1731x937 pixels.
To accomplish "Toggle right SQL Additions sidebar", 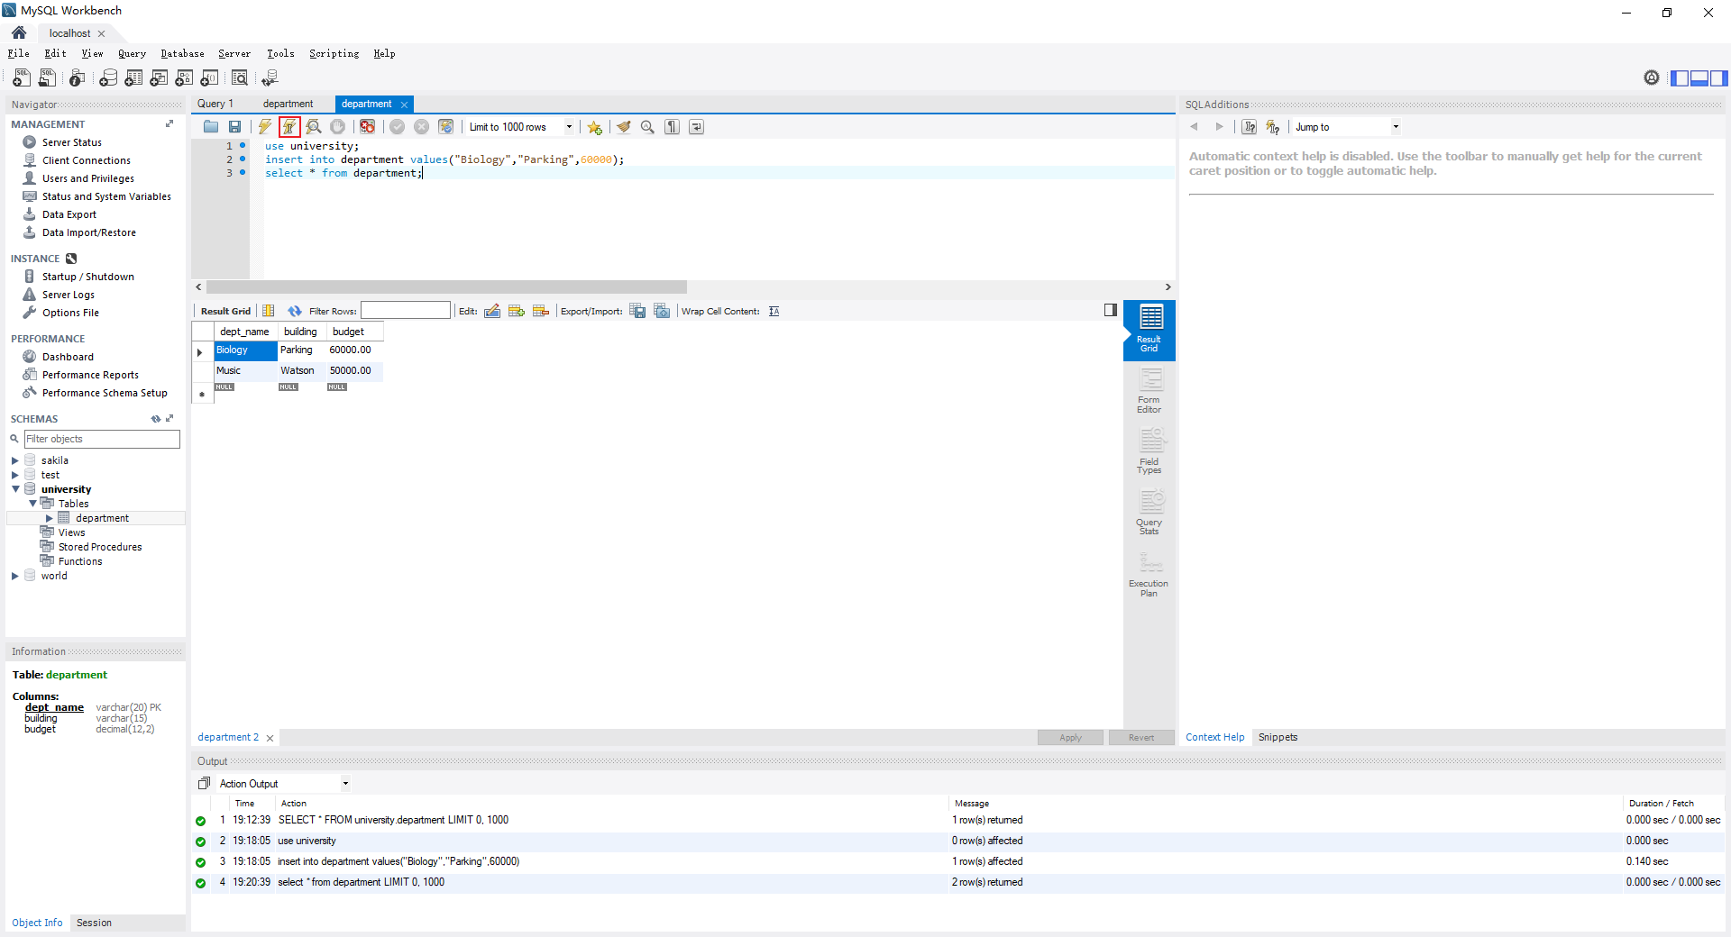I will (1719, 78).
